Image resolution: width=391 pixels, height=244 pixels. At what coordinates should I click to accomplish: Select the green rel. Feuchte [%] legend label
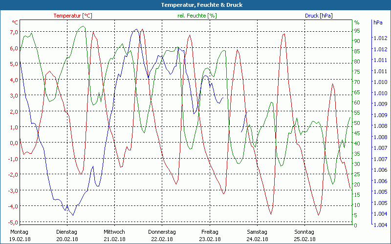click(196, 16)
